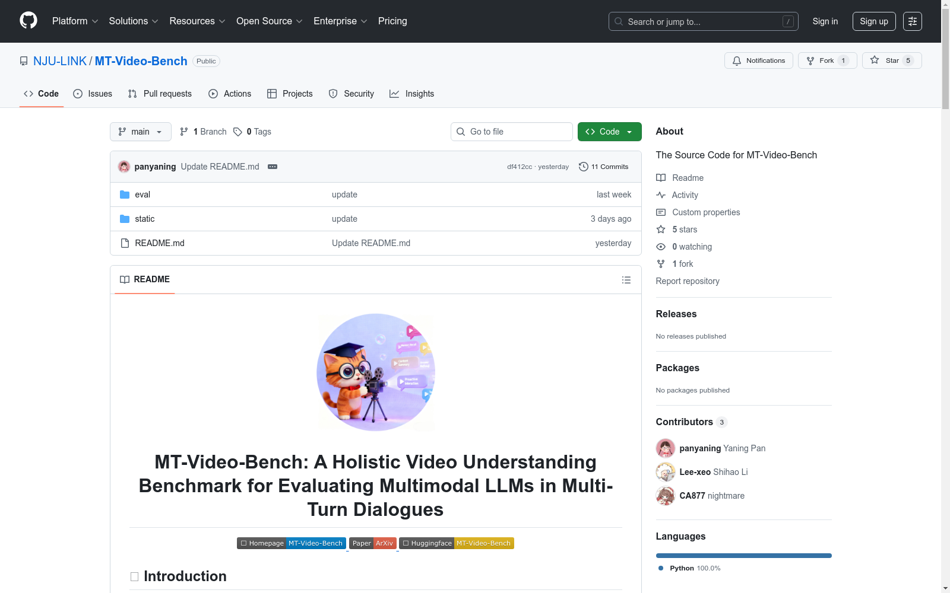Click the README.md file icon
Image resolution: width=950 pixels, height=593 pixels.
pyautogui.click(x=125, y=243)
